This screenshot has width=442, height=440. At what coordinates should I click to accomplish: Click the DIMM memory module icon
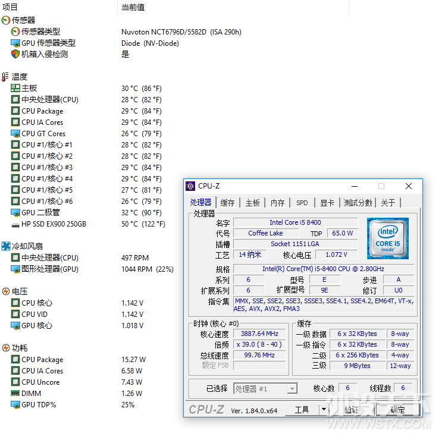click(15, 393)
